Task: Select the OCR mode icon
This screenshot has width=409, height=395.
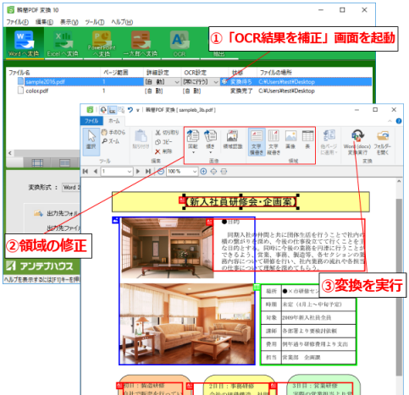Action: pyautogui.click(x=180, y=43)
